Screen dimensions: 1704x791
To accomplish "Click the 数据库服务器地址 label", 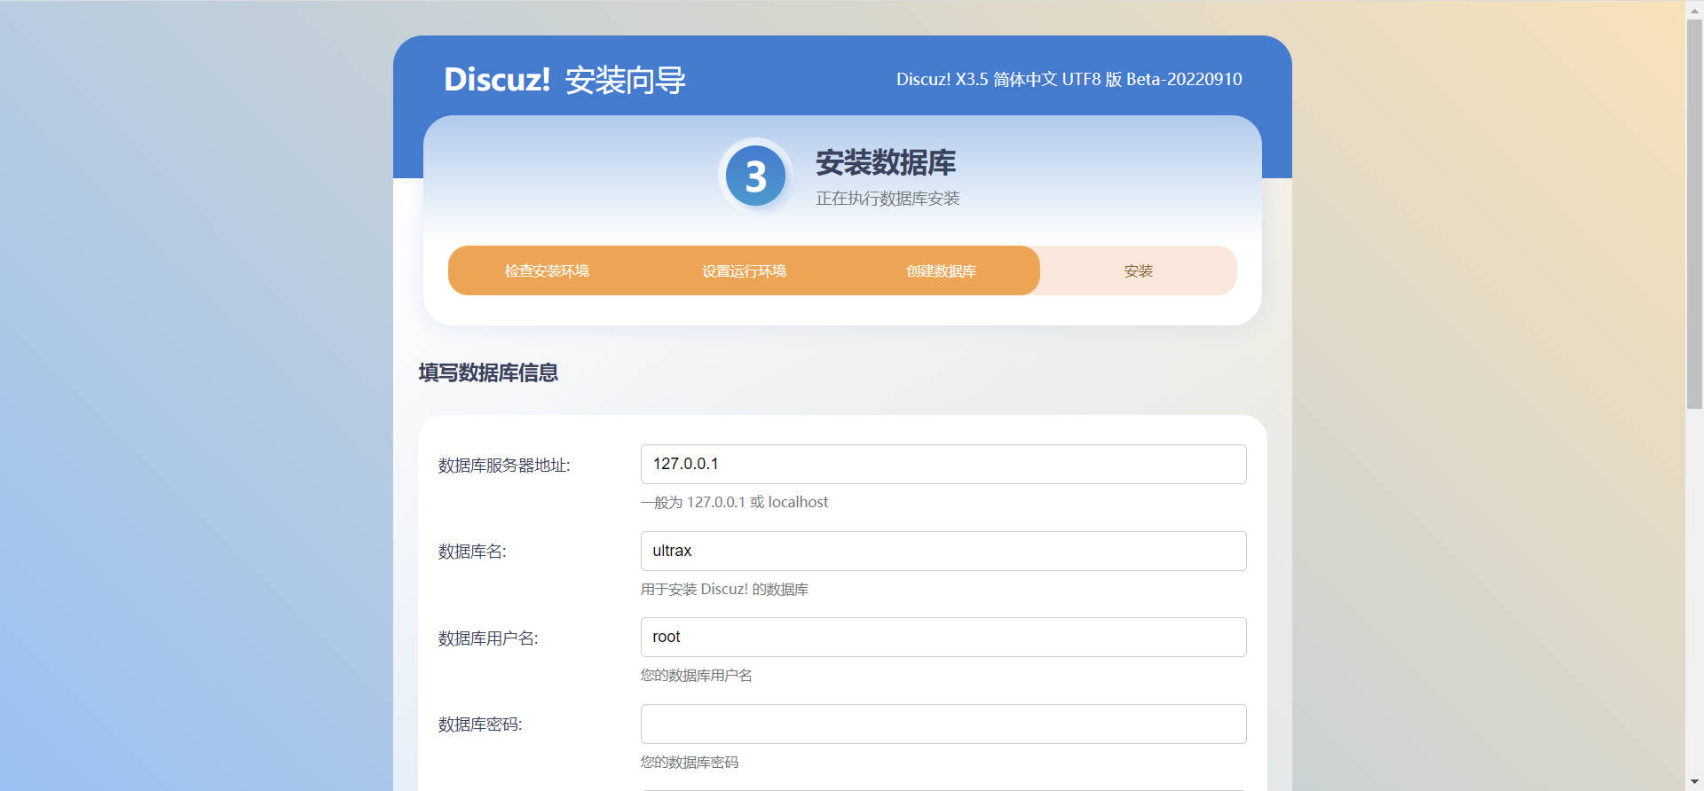I will click(x=504, y=466).
